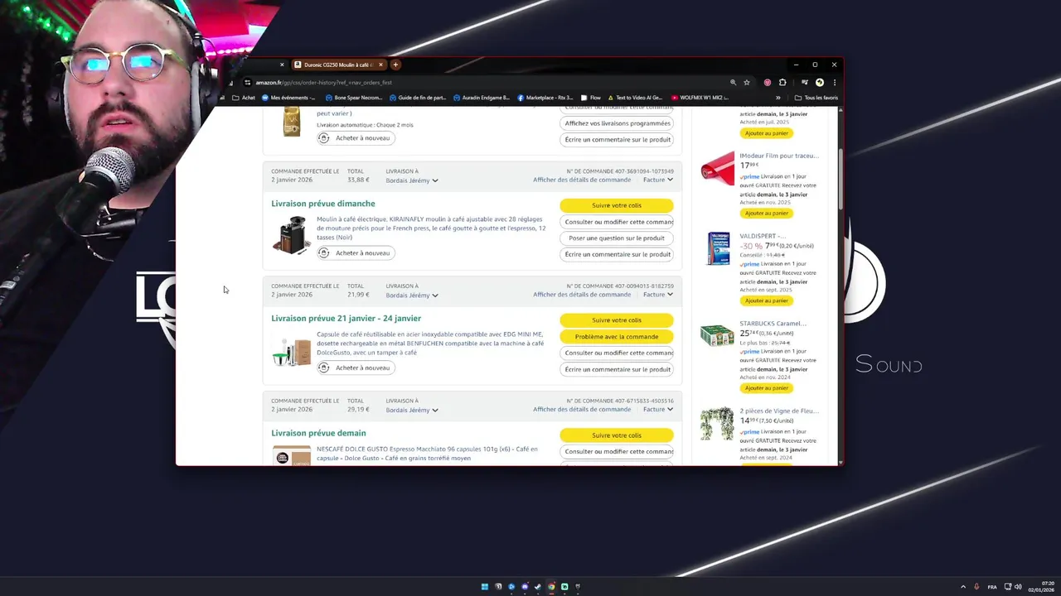Viewport: 1061px width, 596px height.
Task: Bookmark this page with the star icon
Action: coord(747,83)
